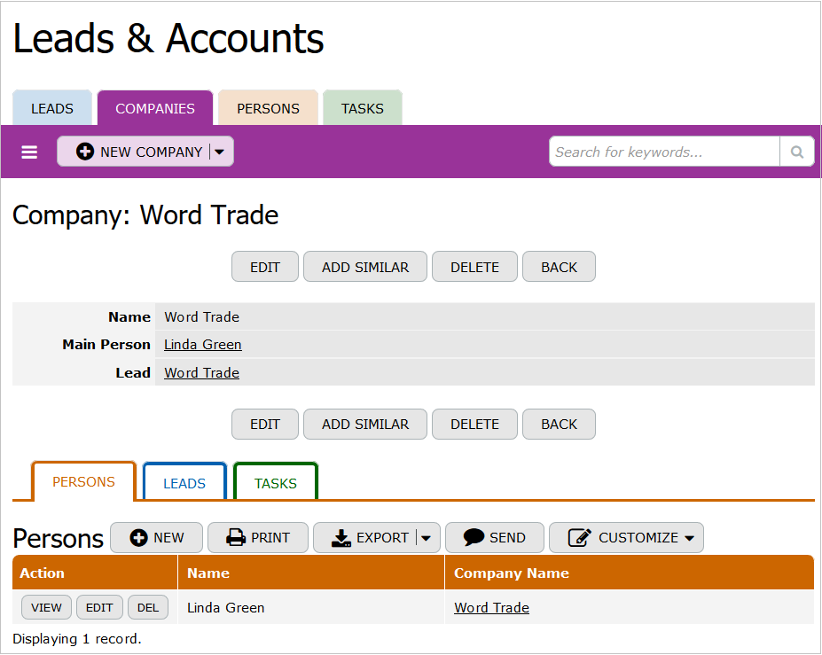Click the plus icon on New Company
Image resolution: width=822 pixels, height=655 pixels.
pyautogui.click(x=85, y=152)
